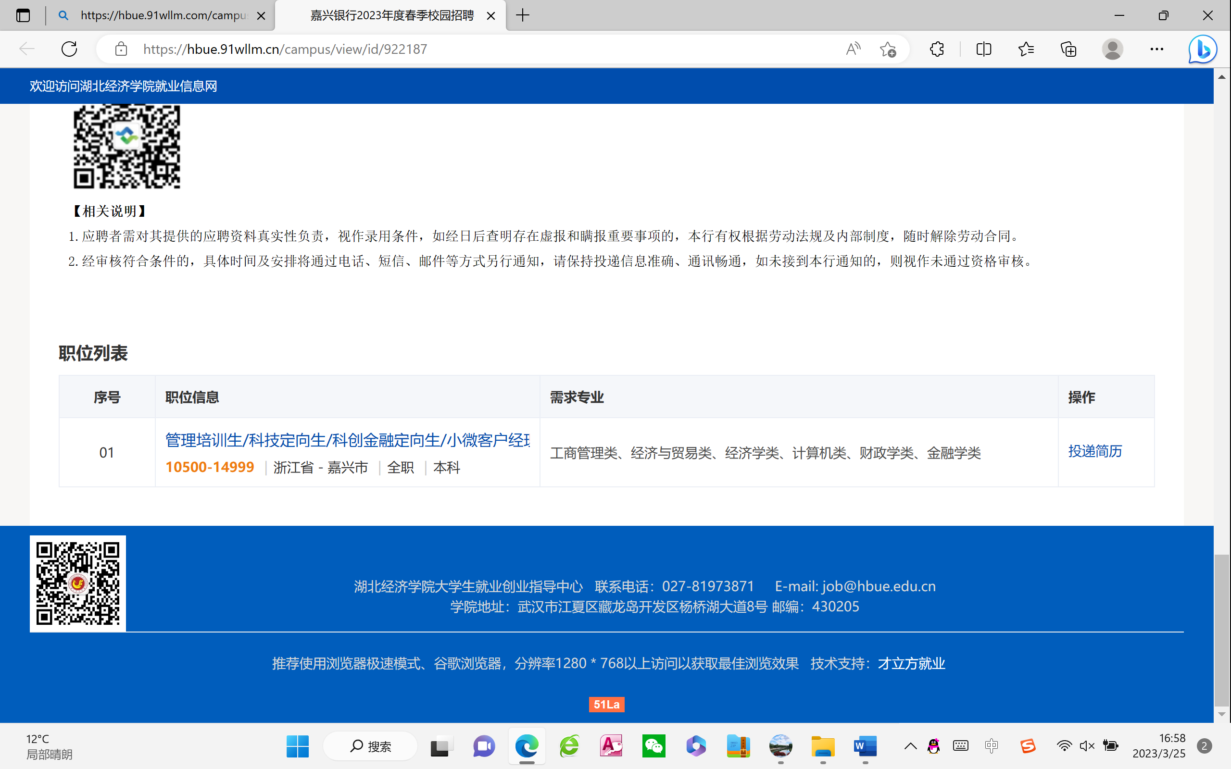1231x769 pixels.
Task: Open the Extensions puzzle icon
Action: (937, 49)
